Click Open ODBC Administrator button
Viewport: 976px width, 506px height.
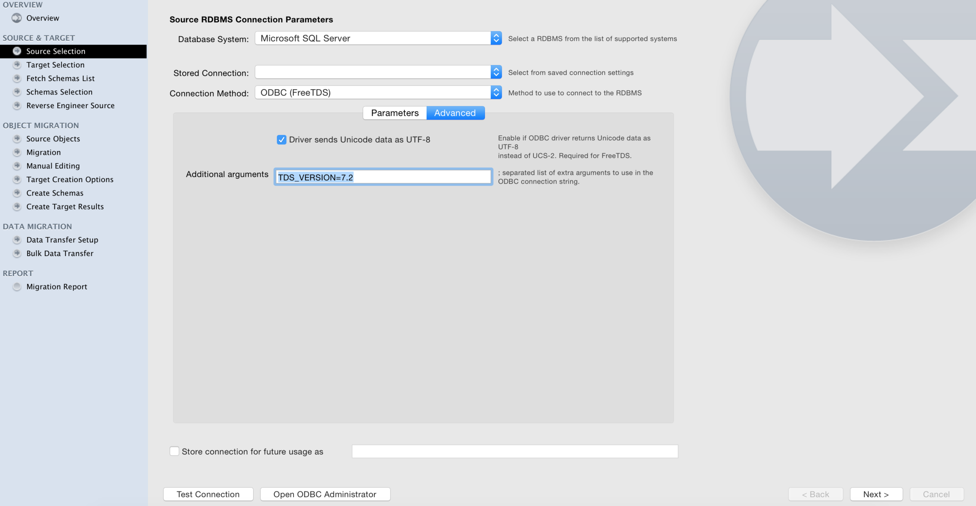point(325,494)
